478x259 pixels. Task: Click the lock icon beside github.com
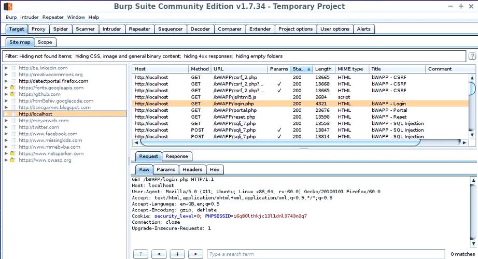click(12, 94)
